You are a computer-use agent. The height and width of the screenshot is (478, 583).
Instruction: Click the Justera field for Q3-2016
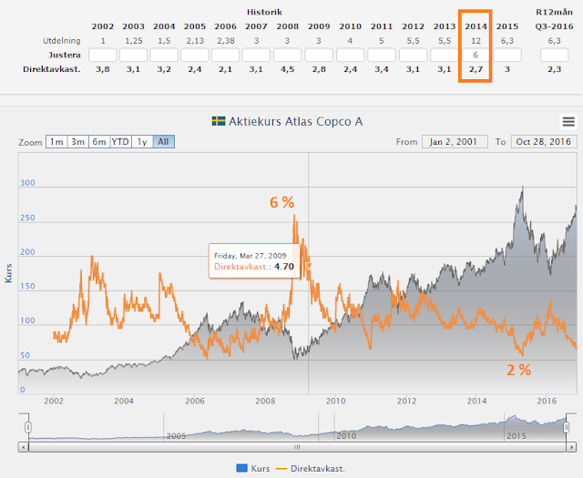coord(555,55)
